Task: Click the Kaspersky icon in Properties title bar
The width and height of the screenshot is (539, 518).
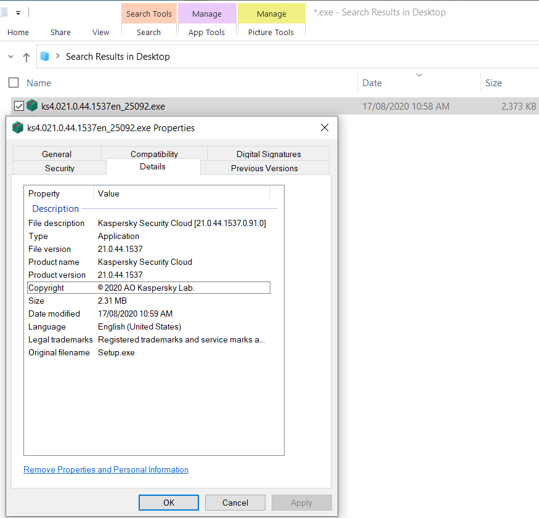Action: coord(17,127)
